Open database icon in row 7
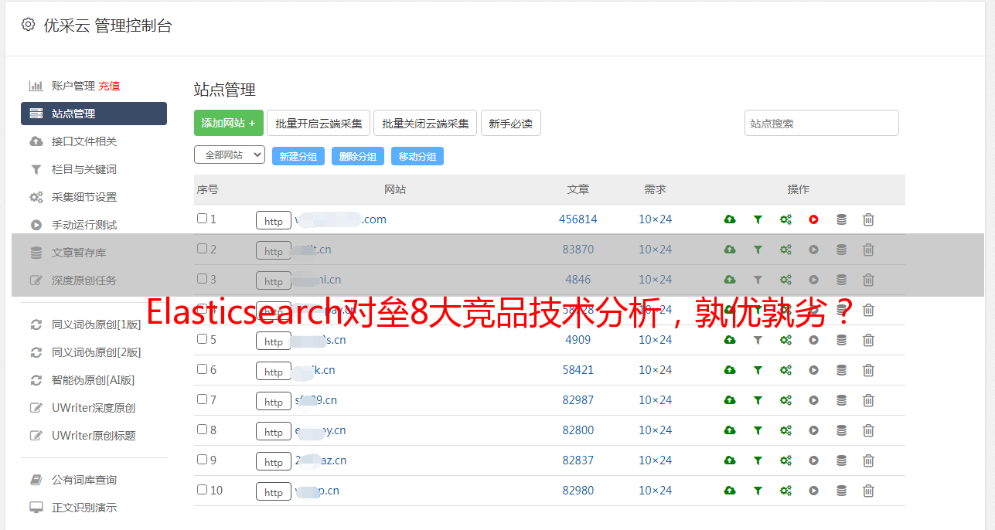This screenshot has width=995, height=530. tap(841, 400)
